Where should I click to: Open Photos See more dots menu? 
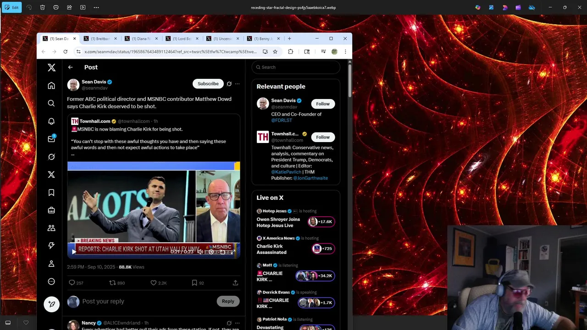pos(96,7)
